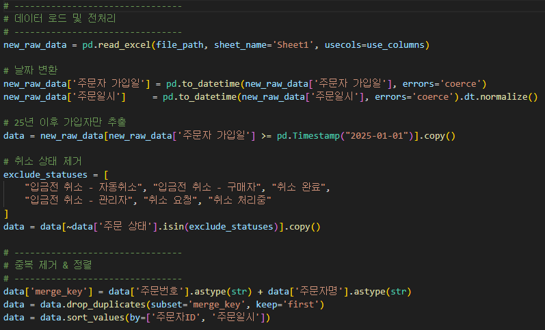Click the '주문자명' column string

point(319,292)
